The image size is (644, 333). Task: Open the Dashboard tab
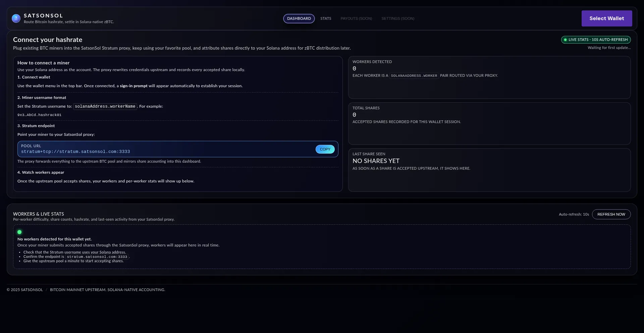point(299,19)
